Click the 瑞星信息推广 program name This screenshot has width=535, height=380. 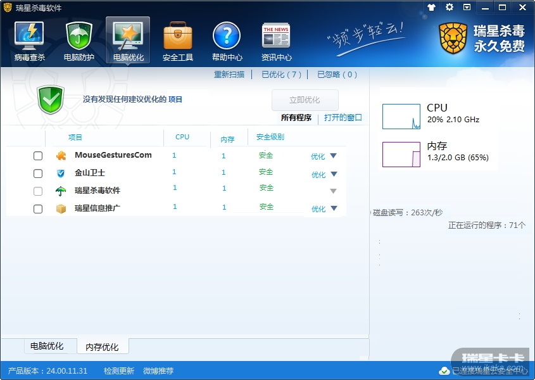coord(98,208)
